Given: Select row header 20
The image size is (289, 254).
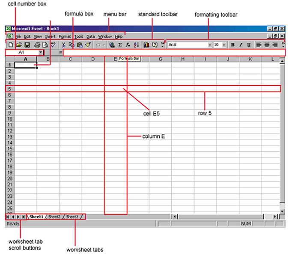Looking at the screenshot, I should (10, 178).
